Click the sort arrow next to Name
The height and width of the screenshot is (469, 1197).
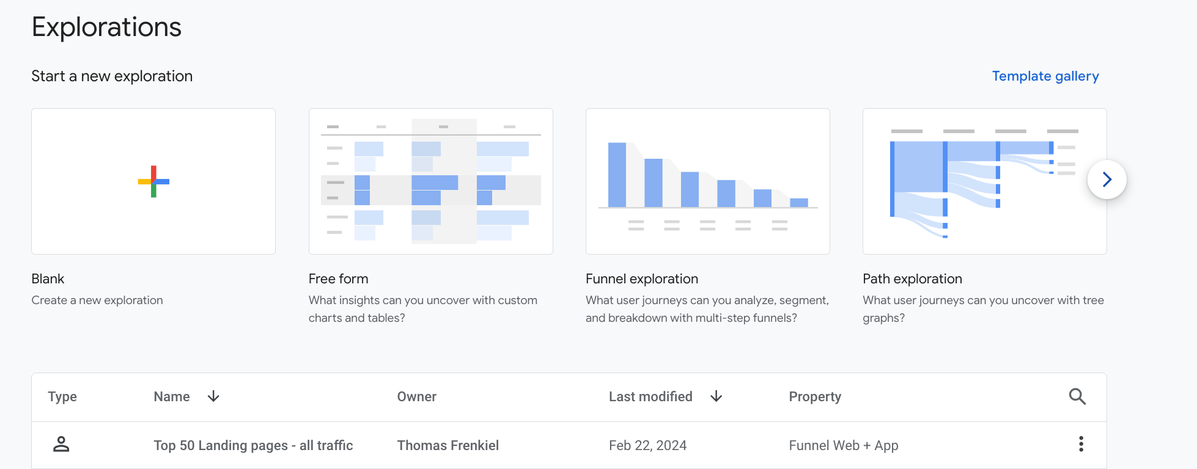click(x=213, y=396)
